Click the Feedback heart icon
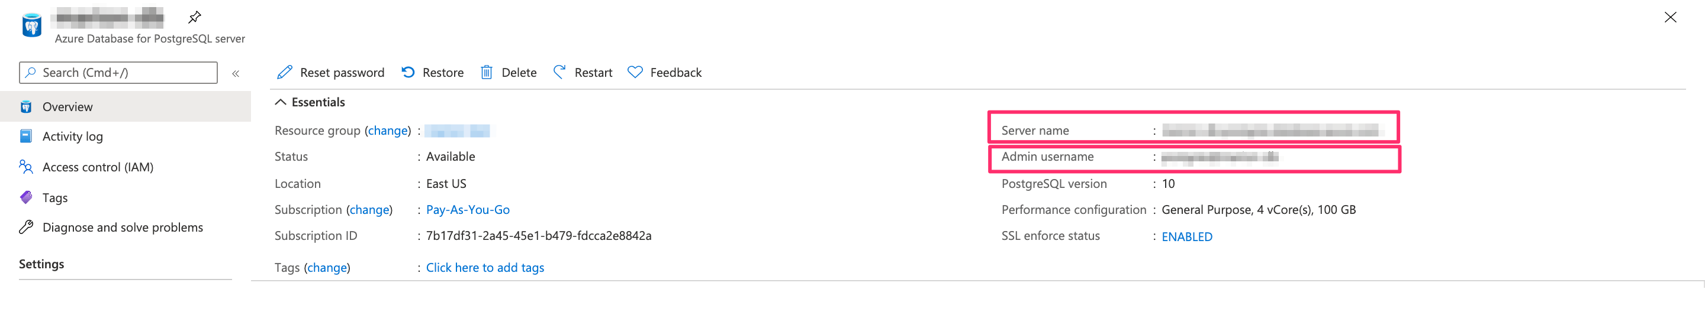 tap(635, 72)
